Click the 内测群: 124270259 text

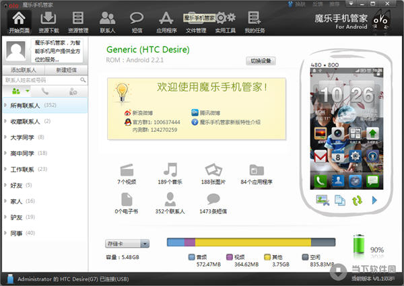click(x=155, y=130)
